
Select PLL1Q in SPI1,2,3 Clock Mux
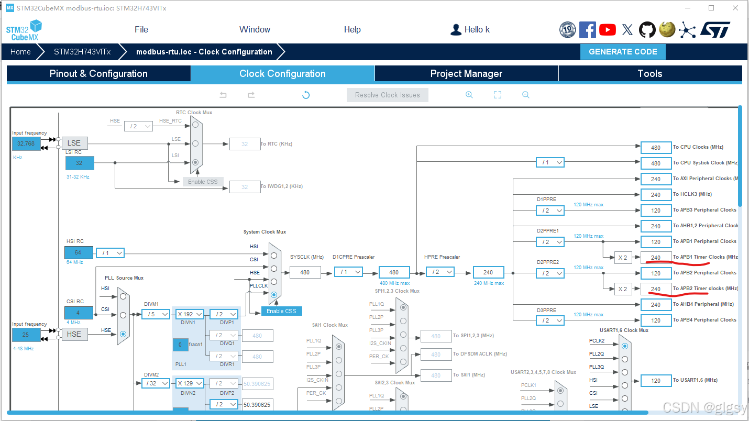tap(403, 308)
